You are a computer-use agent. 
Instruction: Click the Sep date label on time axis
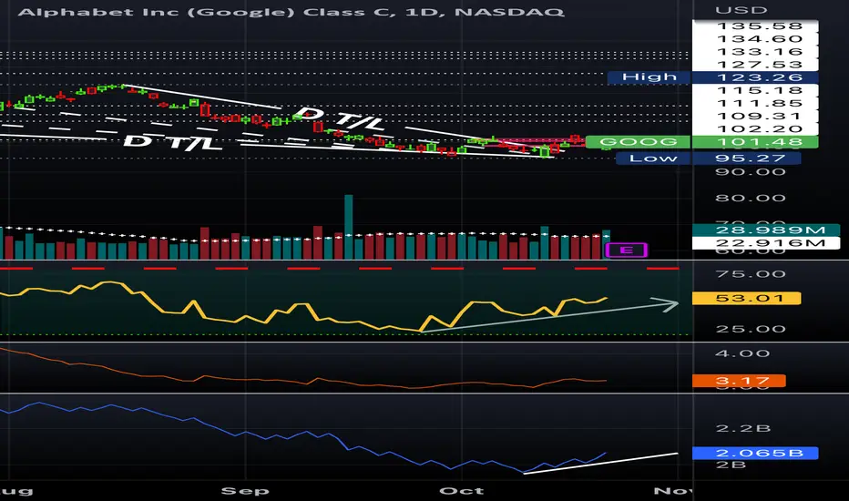(x=245, y=491)
